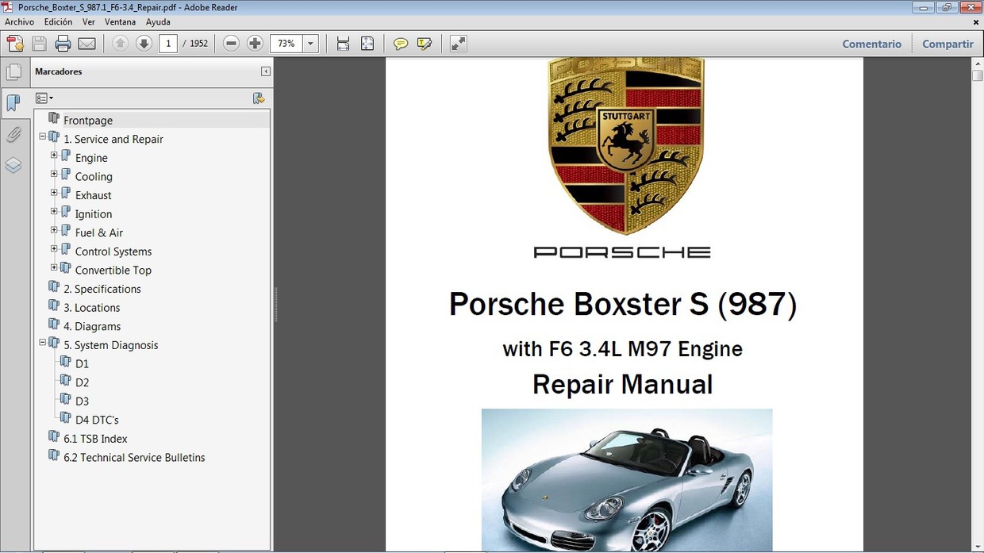Open the Bookmarks panel icon

(13, 103)
